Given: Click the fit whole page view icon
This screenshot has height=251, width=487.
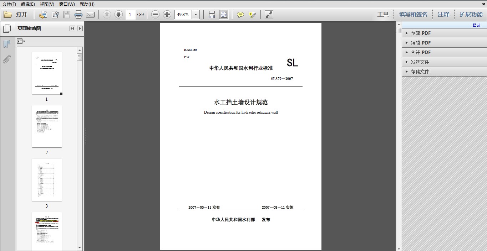Looking at the screenshot, I should (224, 15).
